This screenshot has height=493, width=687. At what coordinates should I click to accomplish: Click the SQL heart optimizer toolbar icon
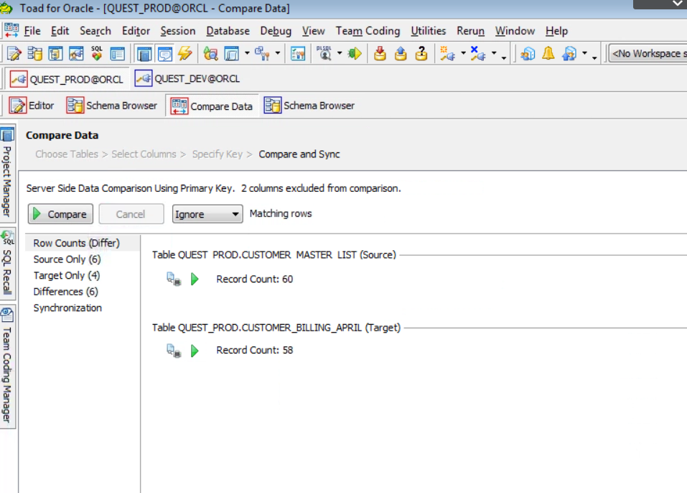[97, 53]
